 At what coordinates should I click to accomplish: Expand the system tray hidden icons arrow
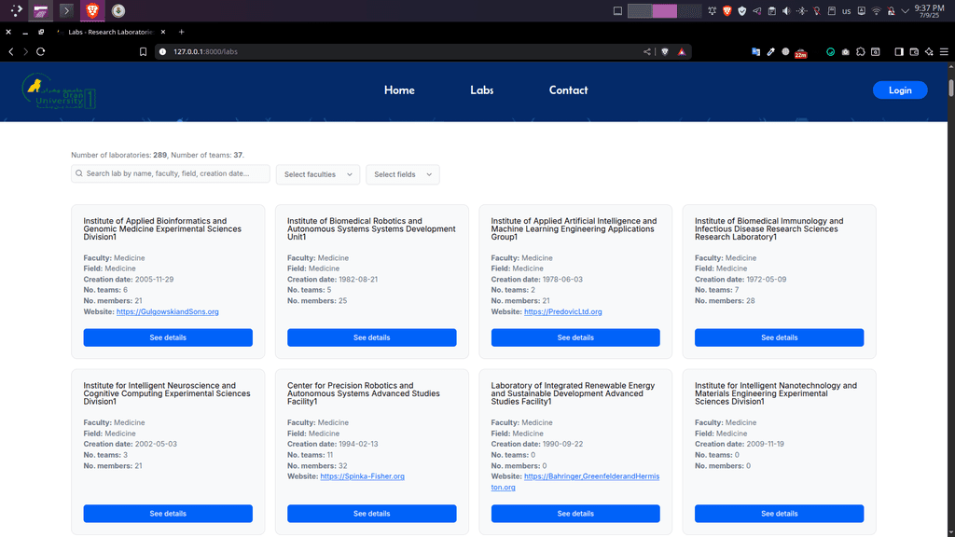point(905,11)
